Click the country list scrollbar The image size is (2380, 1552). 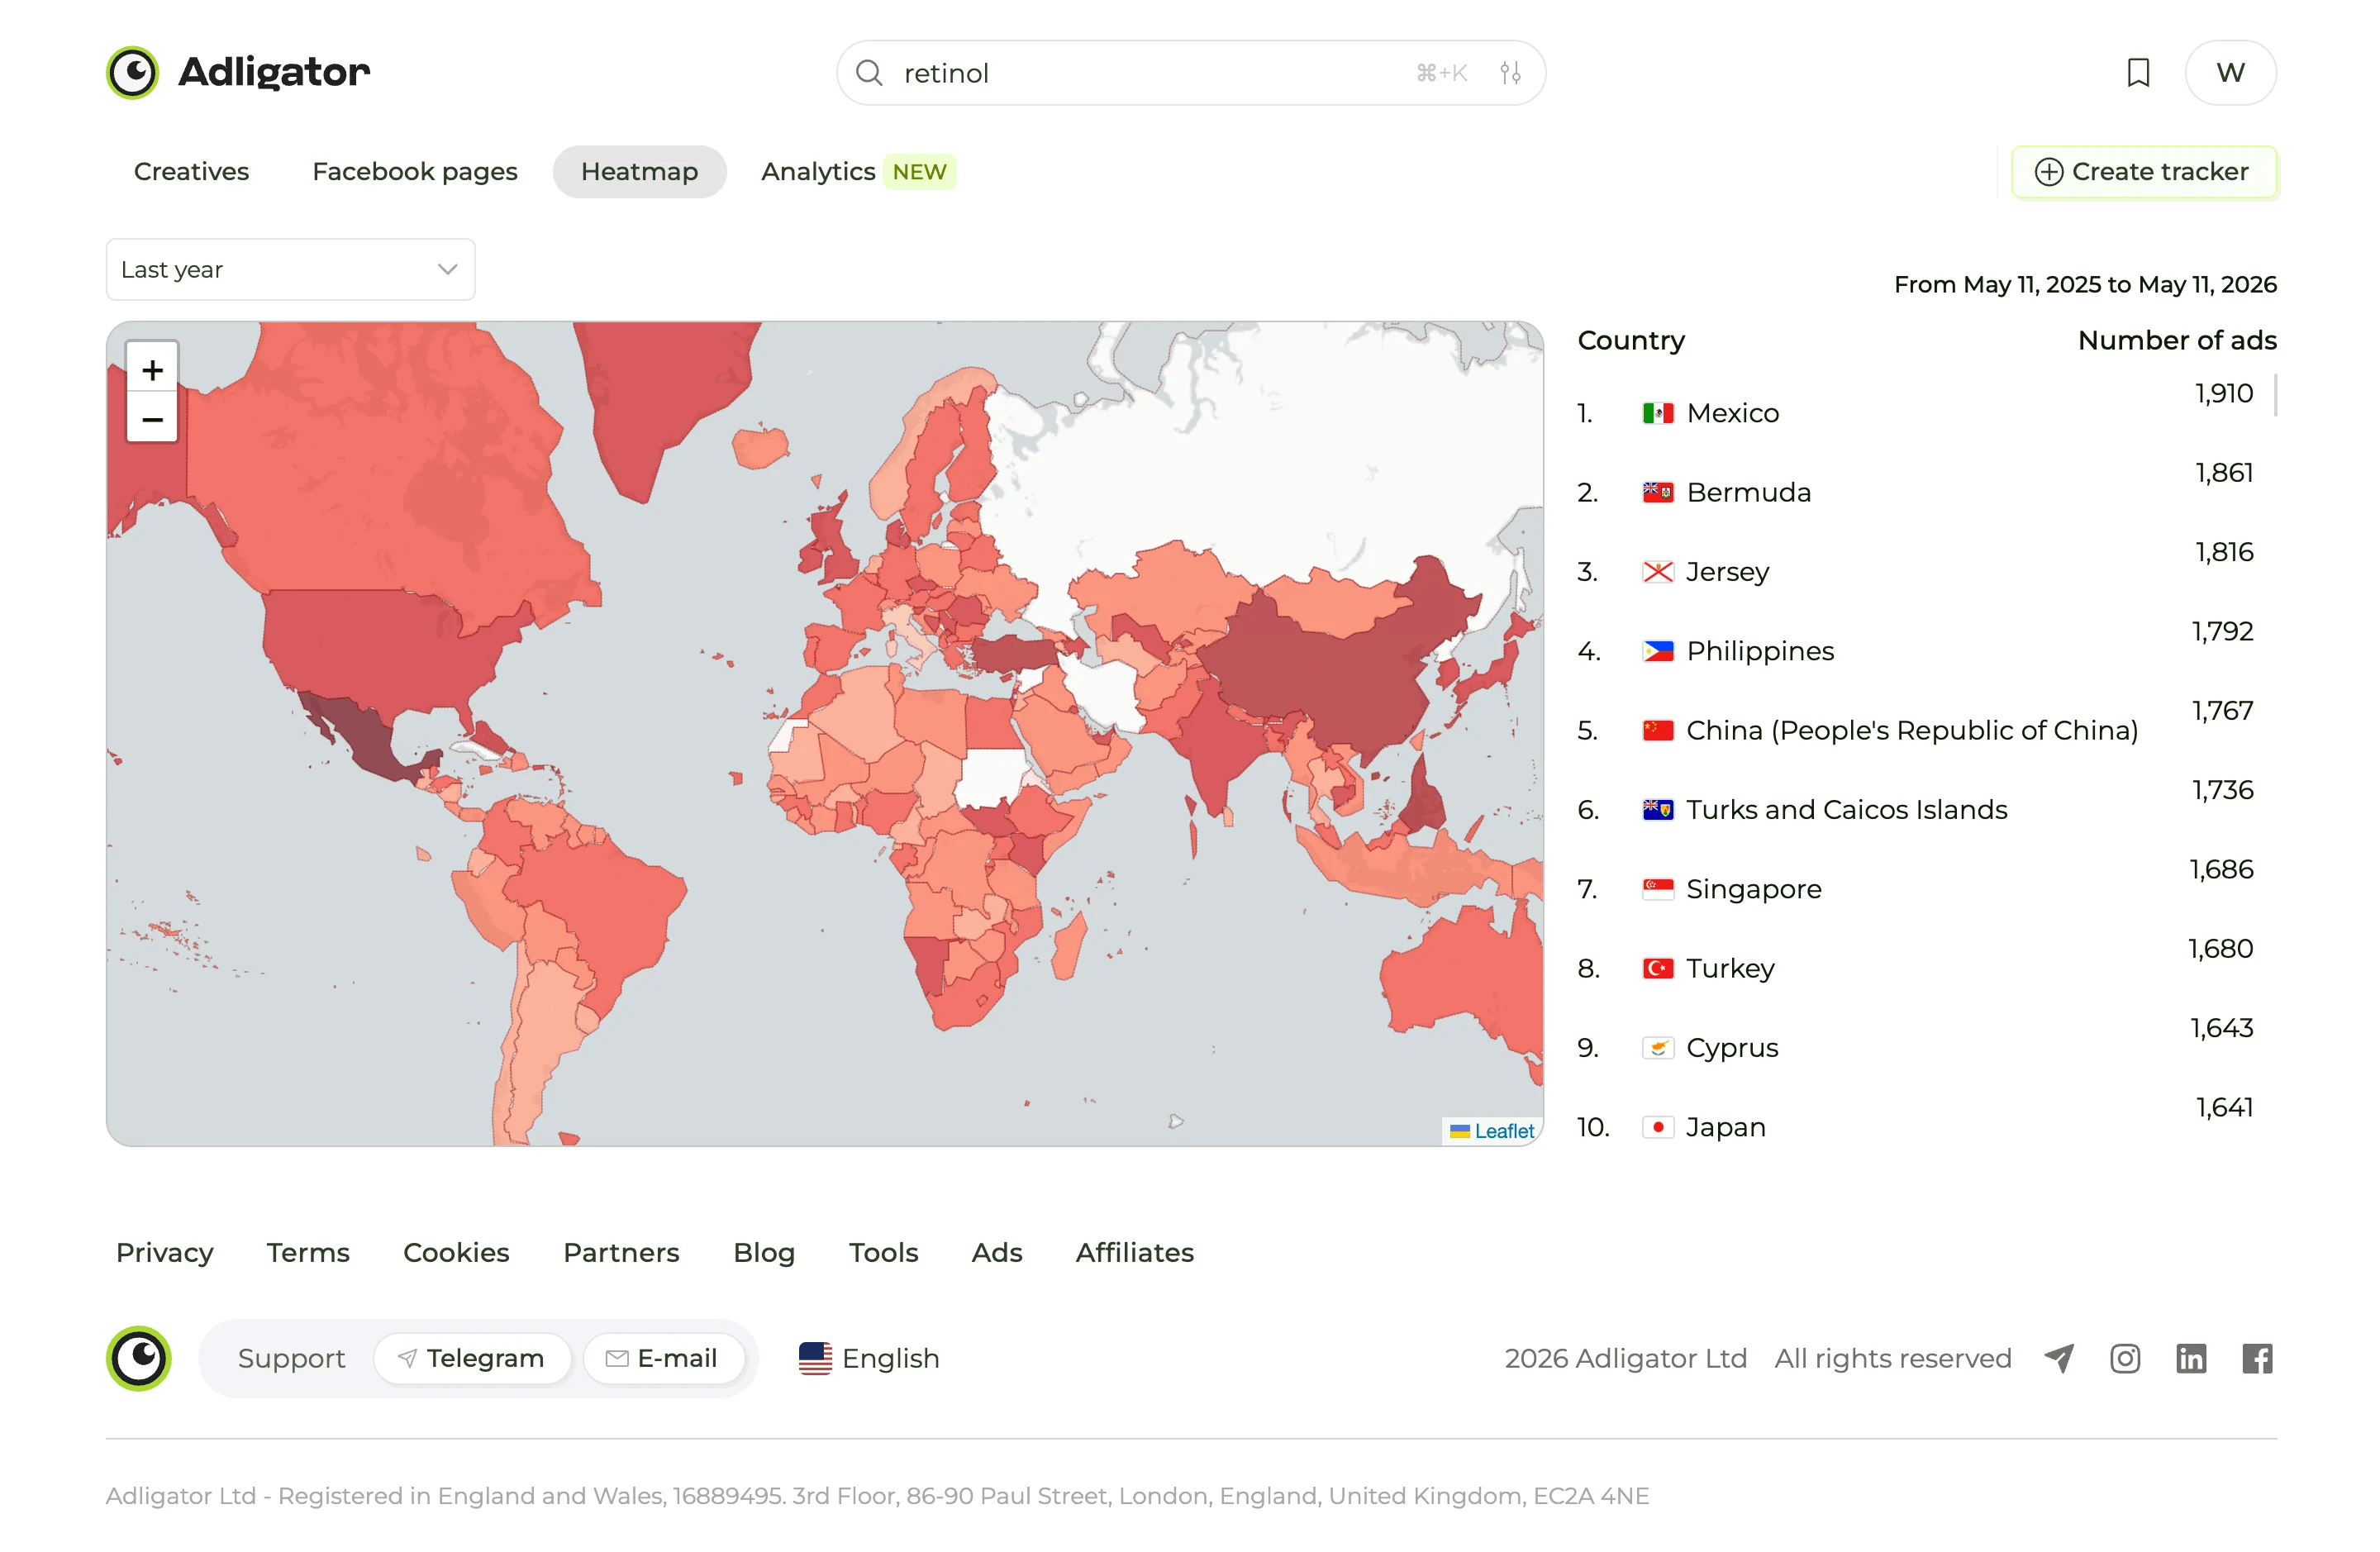click(2275, 395)
